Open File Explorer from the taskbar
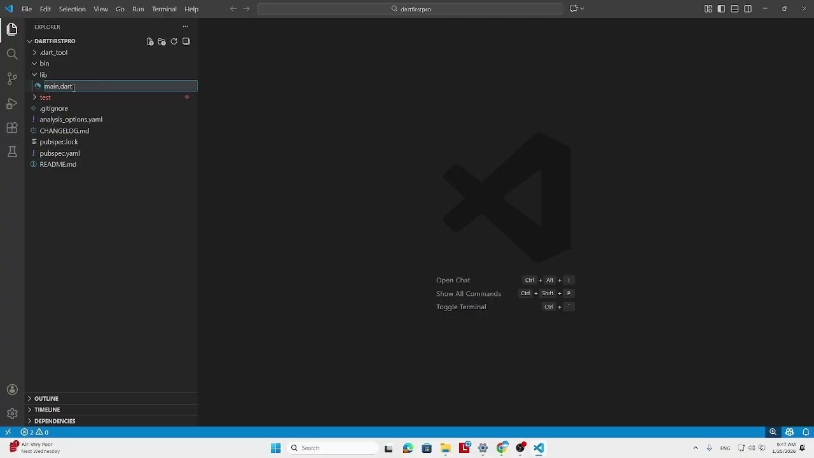The width and height of the screenshot is (814, 458). pos(445,448)
